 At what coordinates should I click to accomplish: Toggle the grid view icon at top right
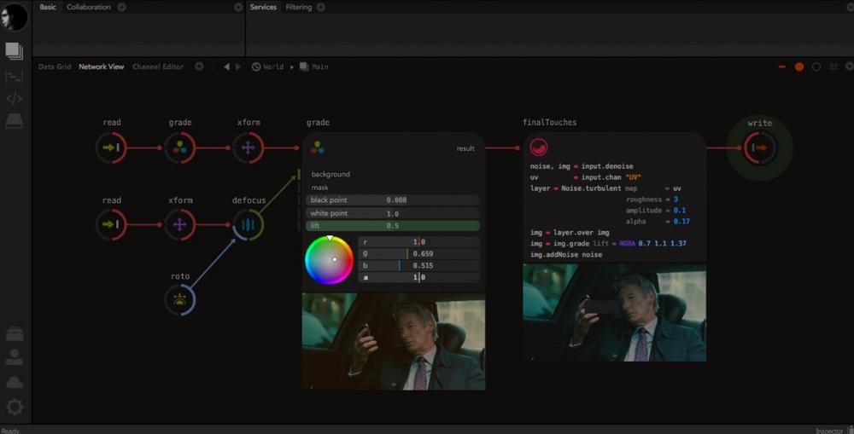point(834,67)
